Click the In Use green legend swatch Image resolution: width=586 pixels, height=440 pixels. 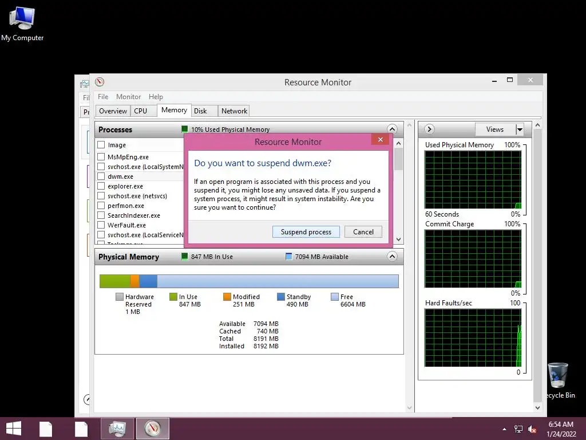click(173, 297)
